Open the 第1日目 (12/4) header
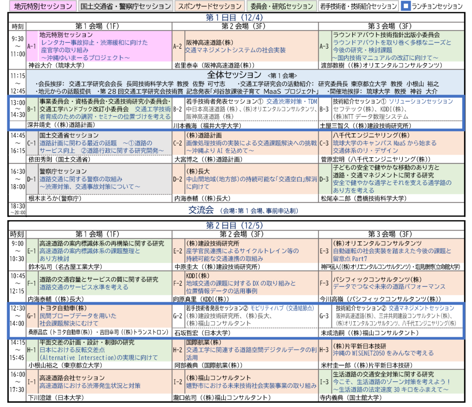 pos(236,17)
